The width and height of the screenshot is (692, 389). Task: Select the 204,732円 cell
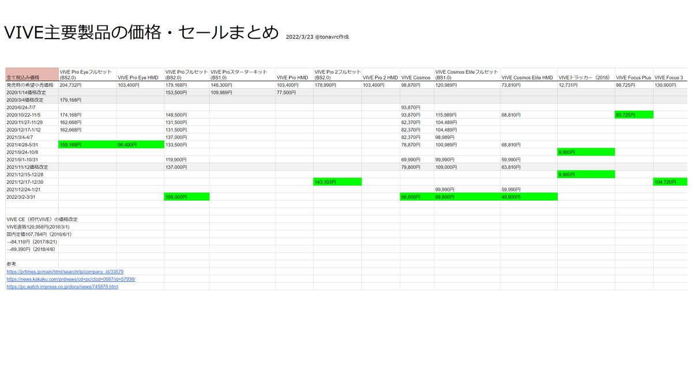pos(88,85)
